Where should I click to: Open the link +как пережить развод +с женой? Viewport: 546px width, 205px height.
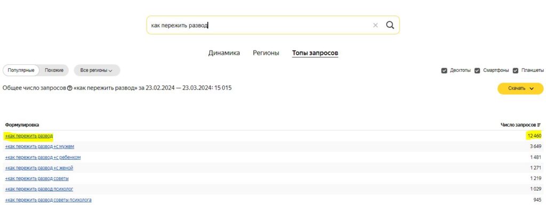click(39, 168)
